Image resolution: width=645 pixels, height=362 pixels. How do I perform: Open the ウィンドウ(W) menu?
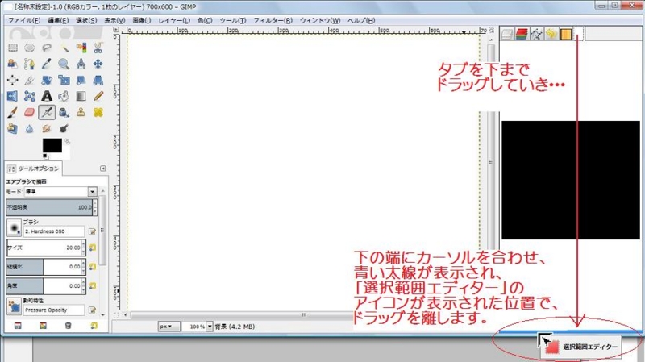[x=320, y=20]
